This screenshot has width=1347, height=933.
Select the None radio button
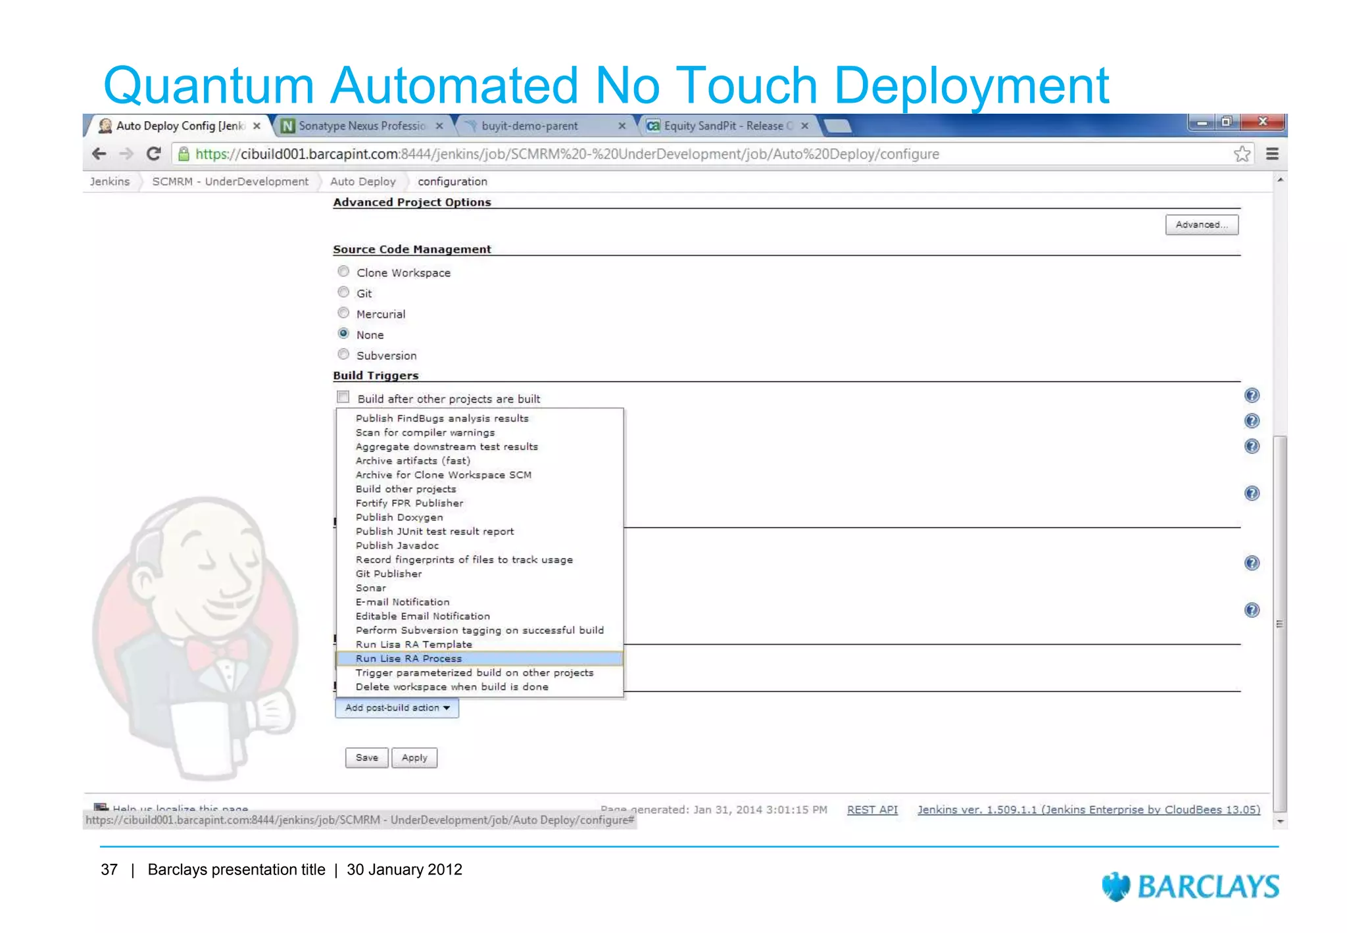pyautogui.click(x=343, y=334)
